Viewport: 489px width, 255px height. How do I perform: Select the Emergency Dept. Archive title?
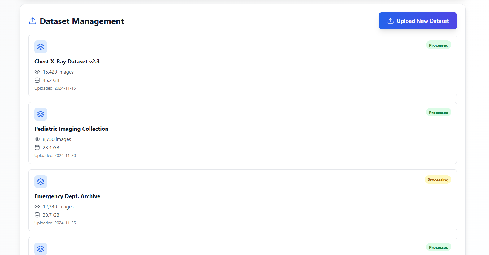pos(67,196)
